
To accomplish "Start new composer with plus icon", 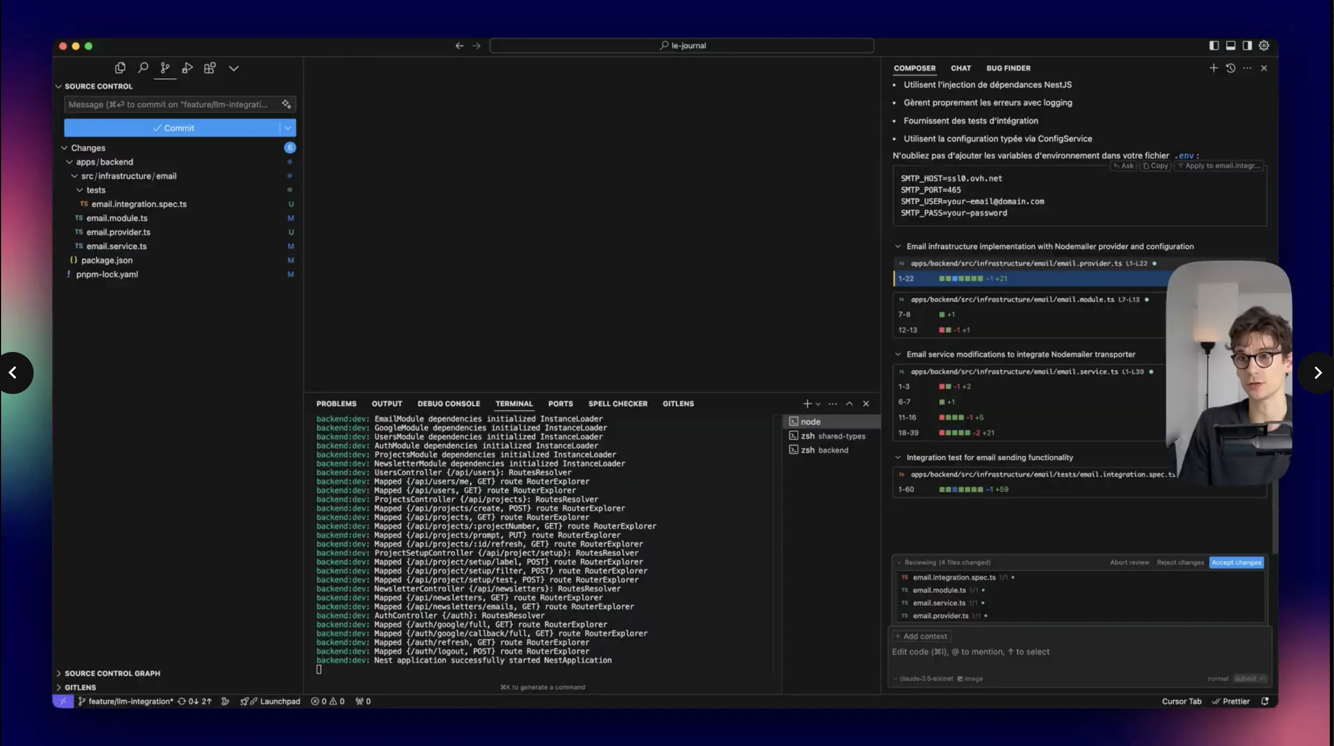I will [x=1213, y=68].
